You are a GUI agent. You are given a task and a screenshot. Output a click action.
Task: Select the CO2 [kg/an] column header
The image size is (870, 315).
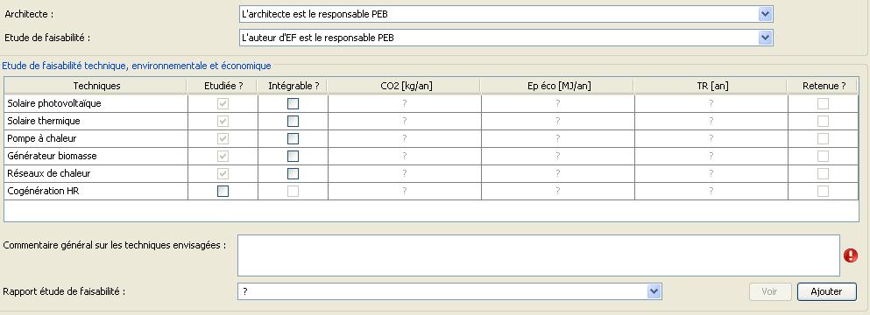point(403,86)
